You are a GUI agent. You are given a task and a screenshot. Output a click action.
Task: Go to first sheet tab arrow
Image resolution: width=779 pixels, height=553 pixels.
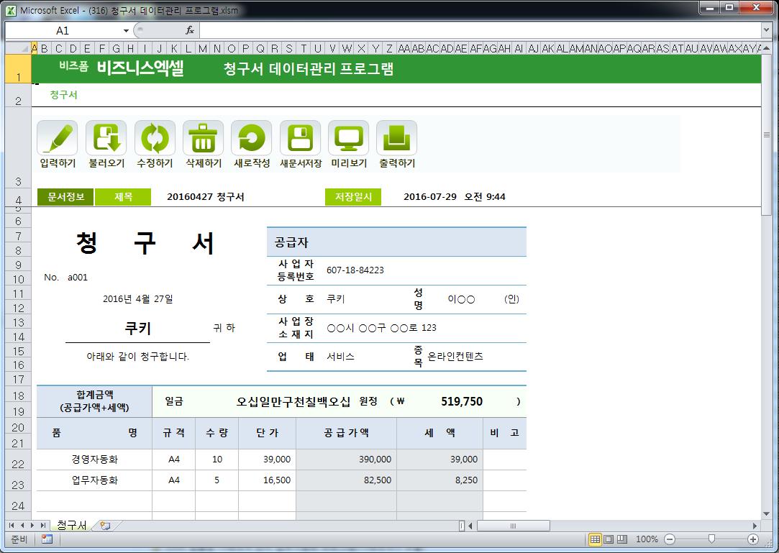pyautogui.click(x=12, y=525)
